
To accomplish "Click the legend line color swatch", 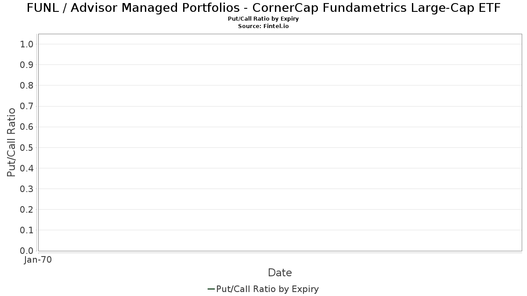I will 211,289.
